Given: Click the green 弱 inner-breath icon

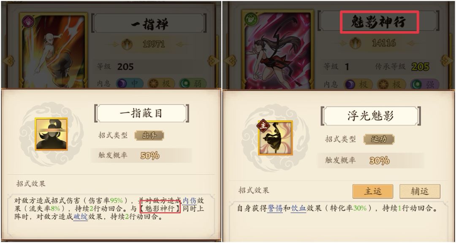Looking at the screenshot, I should click(185, 83).
